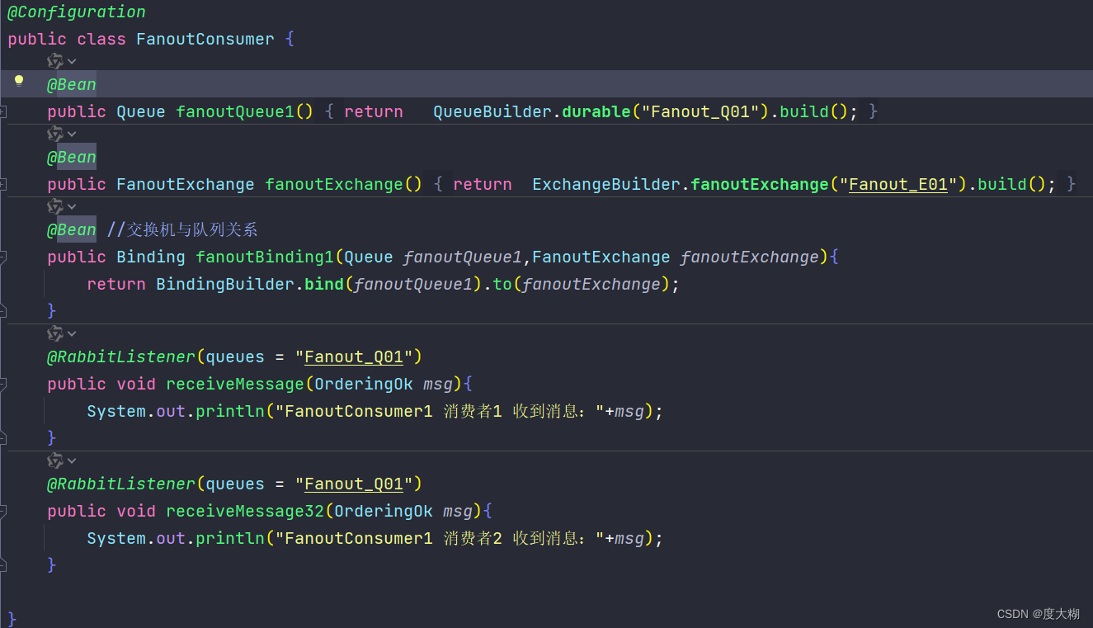This screenshot has width=1093, height=628.
Task: Click the folded closing brace after Fanout_Q01 build()
Action: point(874,111)
